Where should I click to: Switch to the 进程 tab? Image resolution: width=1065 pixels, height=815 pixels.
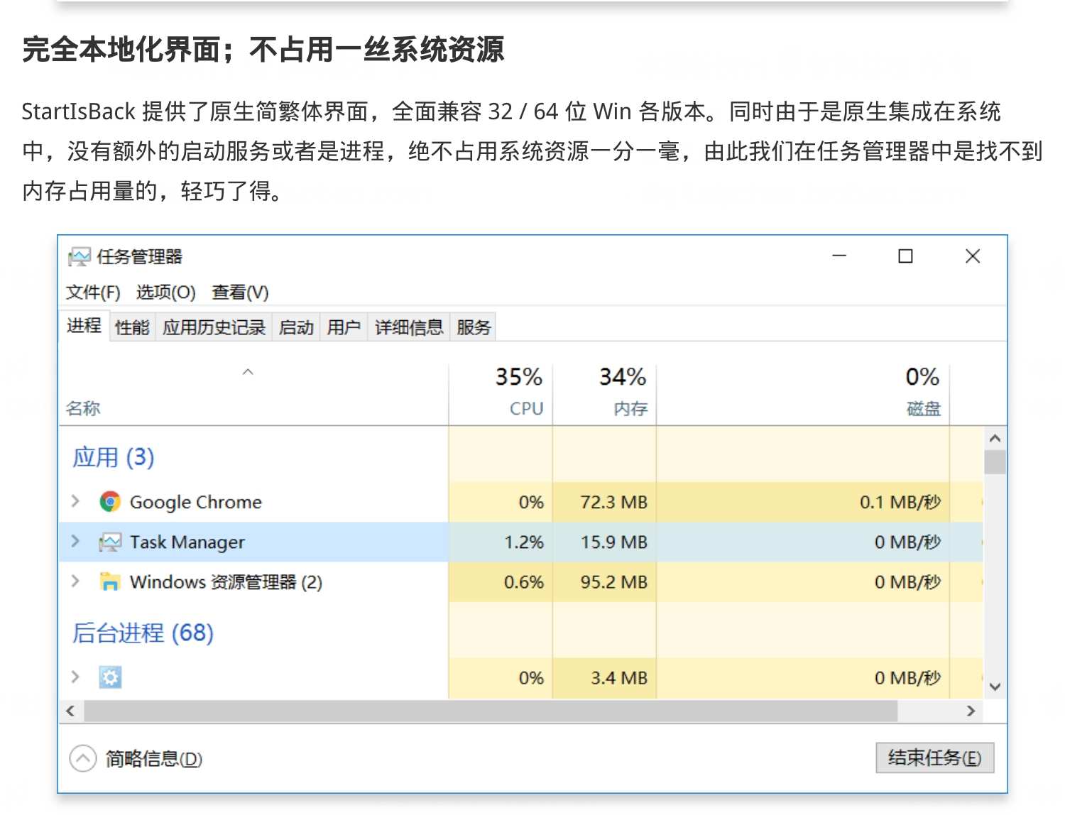point(84,326)
